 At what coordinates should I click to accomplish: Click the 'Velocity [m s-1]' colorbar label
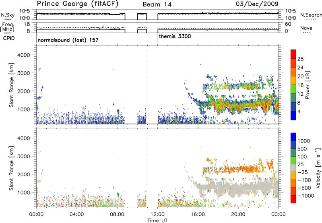pyautogui.click(x=318, y=168)
